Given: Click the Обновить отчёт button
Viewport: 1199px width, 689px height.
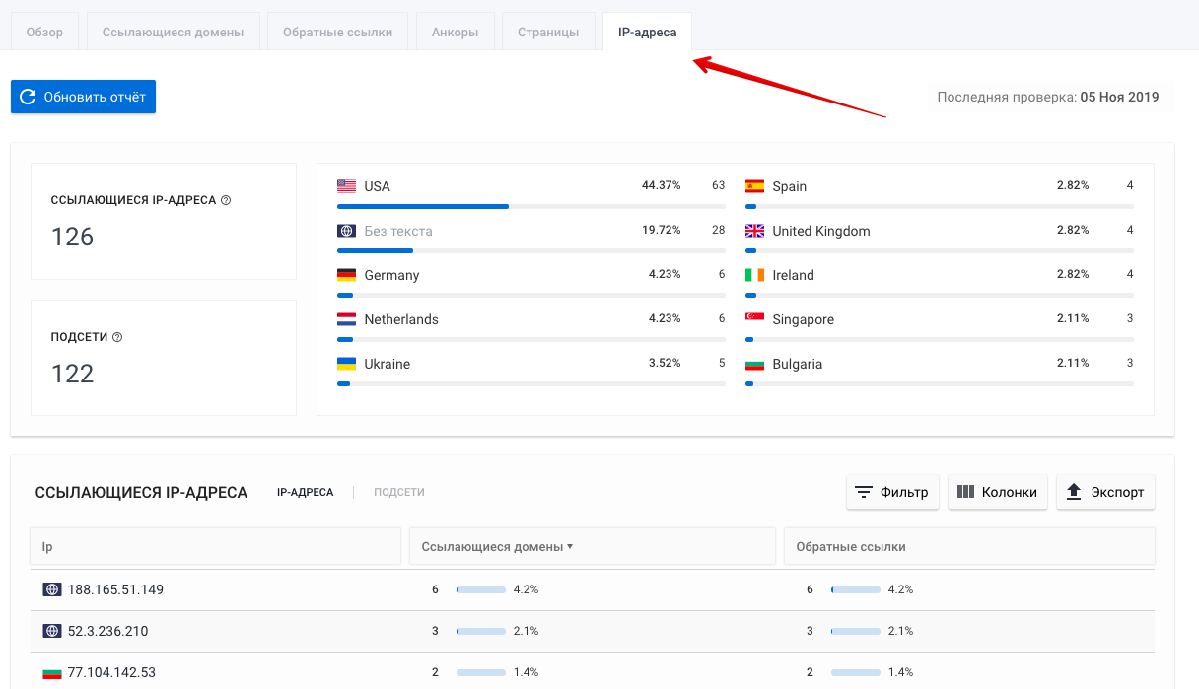Looking at the screenshot, I should (x=83, y=97).
